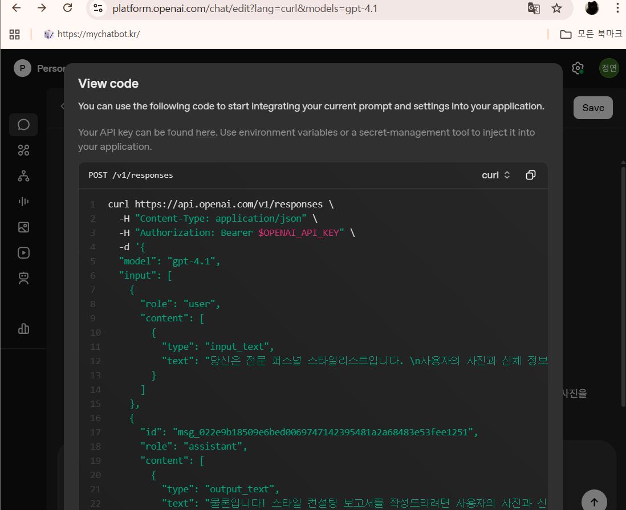The width and height of the screenshot is (626, 510).
Task: Click the Save button
Action: [593, 108]
